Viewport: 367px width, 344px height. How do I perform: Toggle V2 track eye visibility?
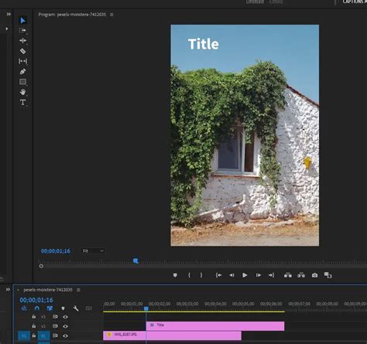pos(65,326)
